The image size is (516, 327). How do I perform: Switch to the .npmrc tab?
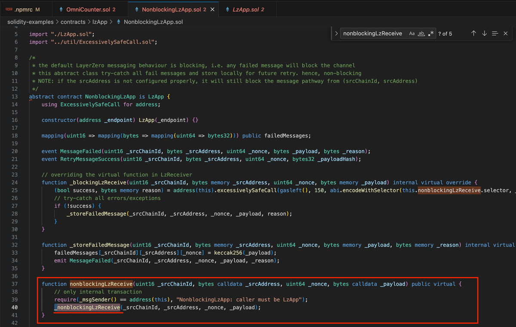26,9
